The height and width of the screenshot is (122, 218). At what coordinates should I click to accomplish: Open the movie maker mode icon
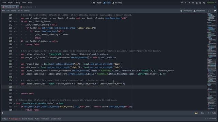204,3
